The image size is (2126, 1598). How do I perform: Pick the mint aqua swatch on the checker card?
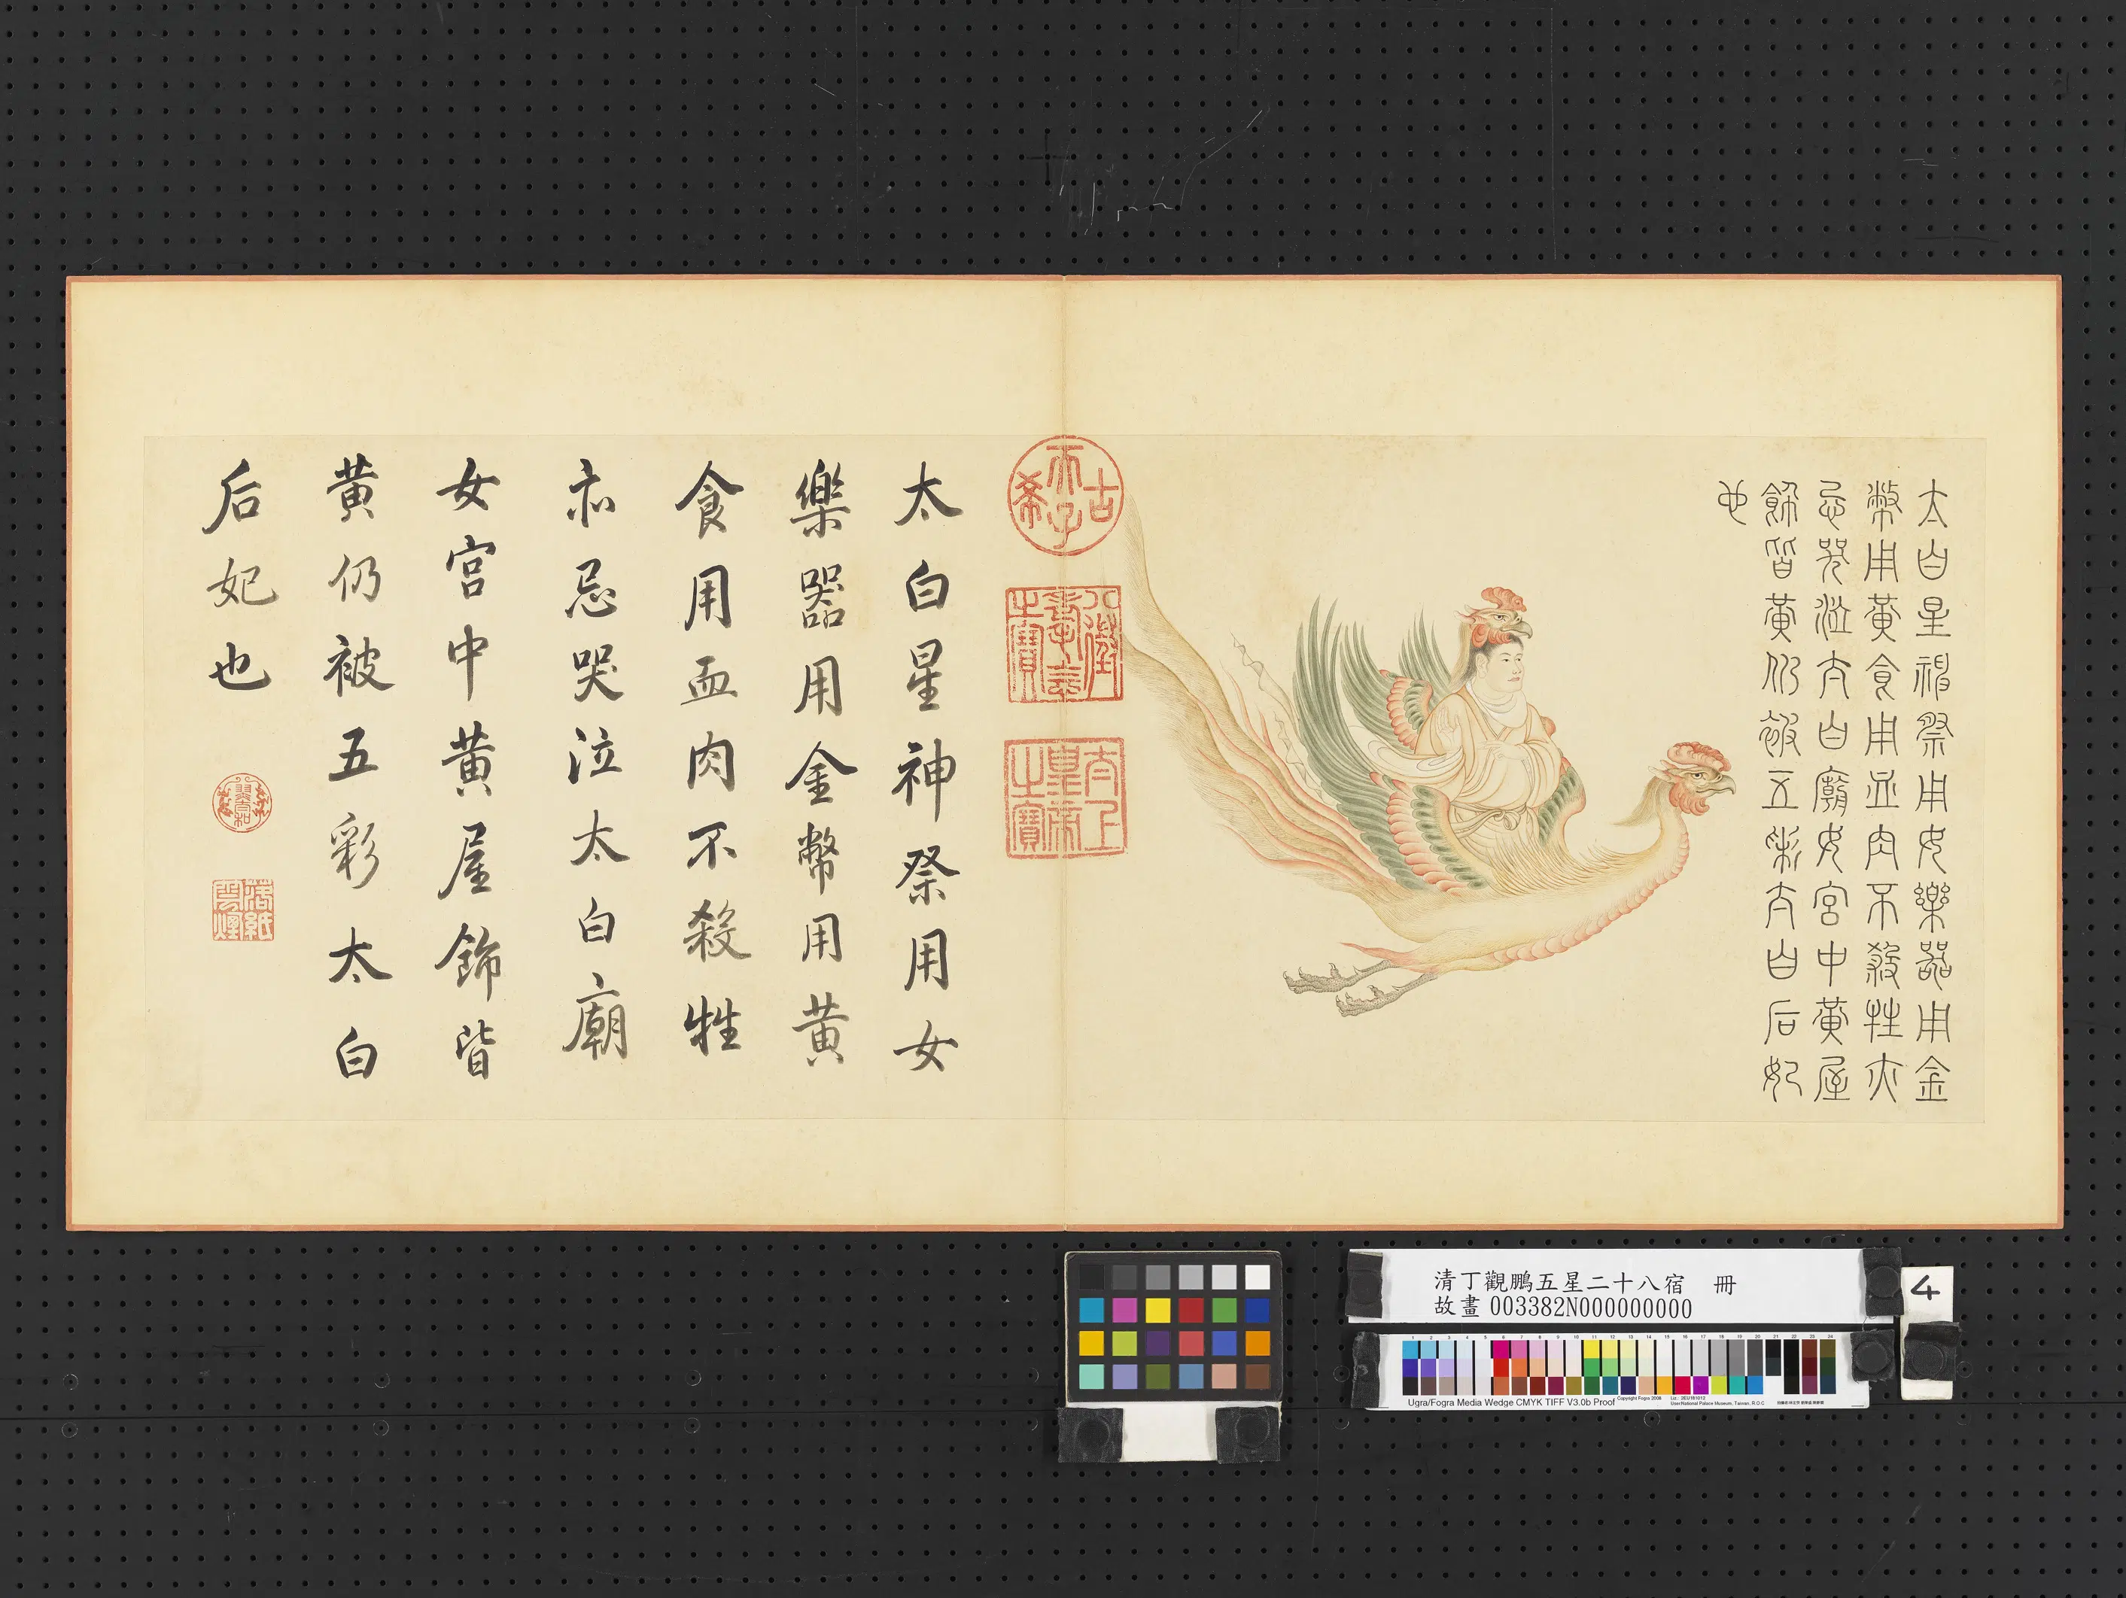[1091, 1376]
